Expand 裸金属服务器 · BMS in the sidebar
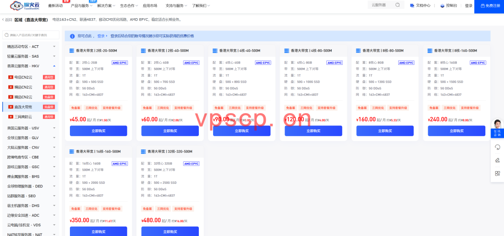The height and width of the screenshot is (236, 504). click(x=31, y=177)
